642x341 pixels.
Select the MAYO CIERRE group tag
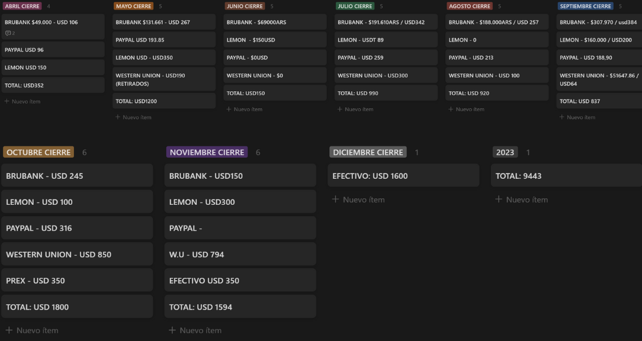[134, 6]
